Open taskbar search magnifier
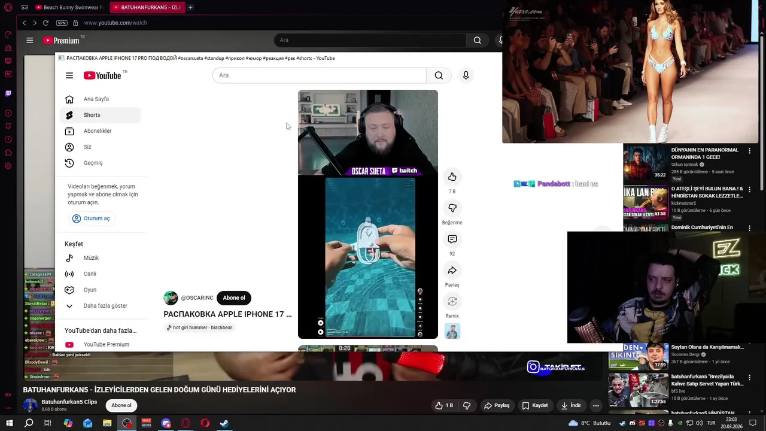Image resolution: width=766 pixels, height=431 pixels. (x=29, y=423)
